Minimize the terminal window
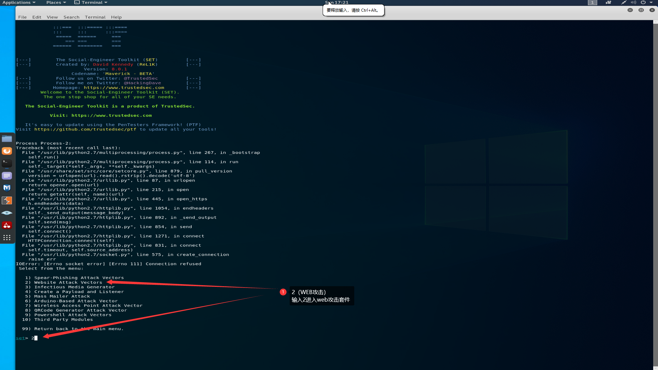 630,10
